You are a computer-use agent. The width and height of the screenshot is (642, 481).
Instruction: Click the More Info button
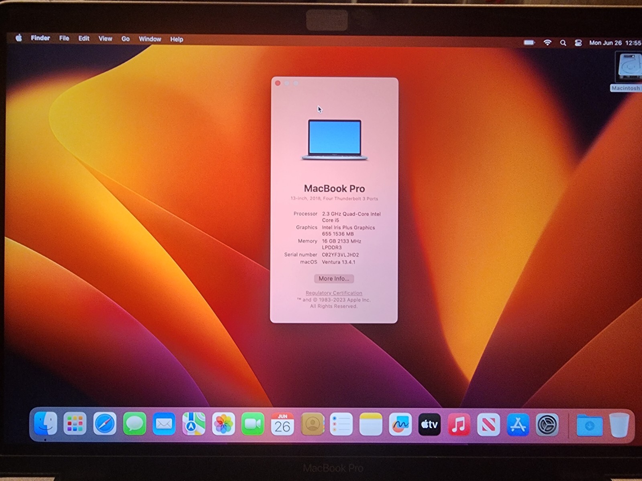[x=334, y=279]
